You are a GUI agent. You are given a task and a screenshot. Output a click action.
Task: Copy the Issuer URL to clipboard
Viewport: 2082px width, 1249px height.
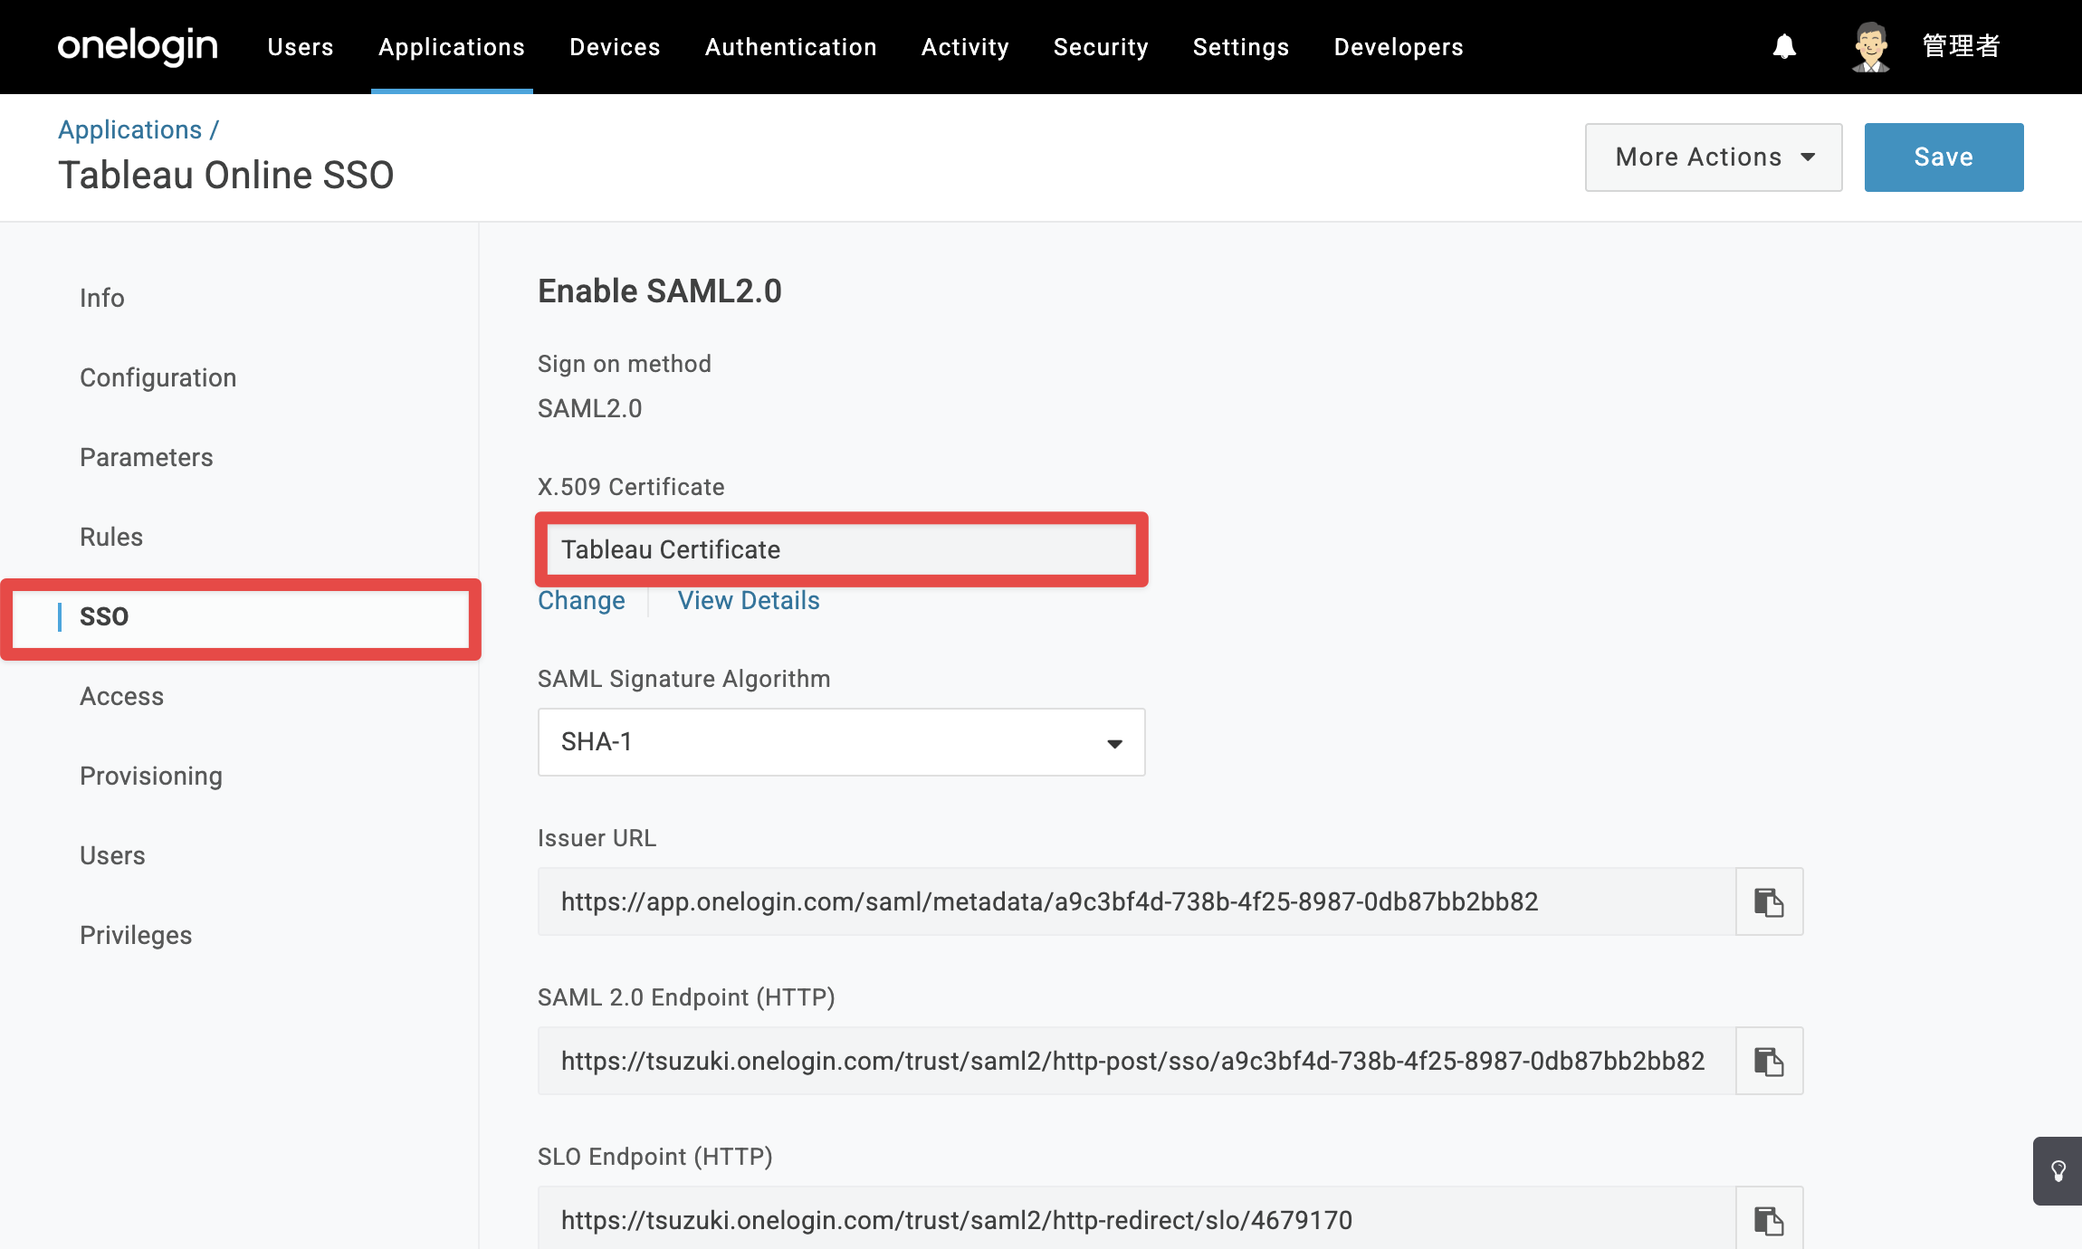click(1769, 901)
